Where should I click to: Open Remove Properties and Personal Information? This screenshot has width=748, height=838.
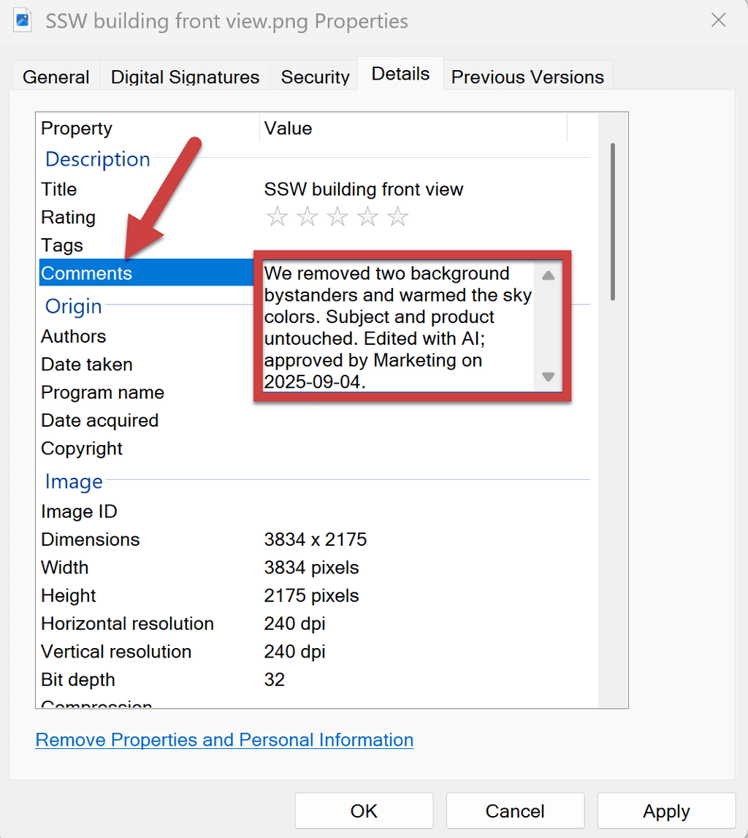click(224, 739)
